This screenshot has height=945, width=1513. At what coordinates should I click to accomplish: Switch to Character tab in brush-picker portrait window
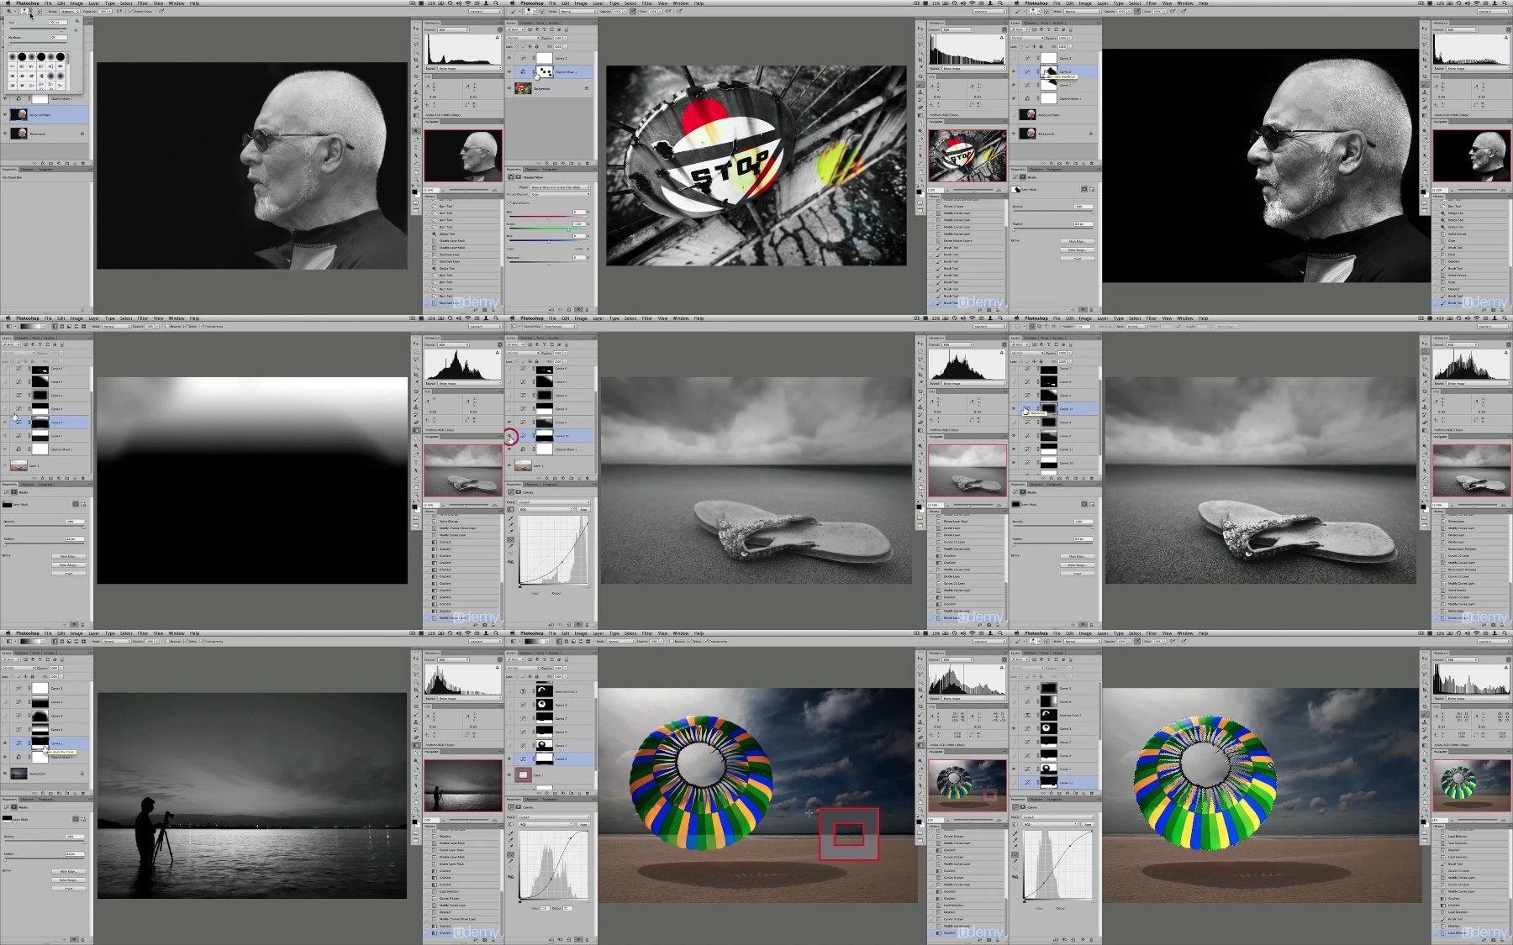[x=27, y=169]
